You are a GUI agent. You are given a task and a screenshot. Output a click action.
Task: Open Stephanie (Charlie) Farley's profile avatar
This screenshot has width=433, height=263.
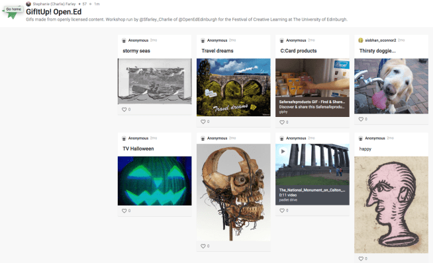(x=28, y=4)
